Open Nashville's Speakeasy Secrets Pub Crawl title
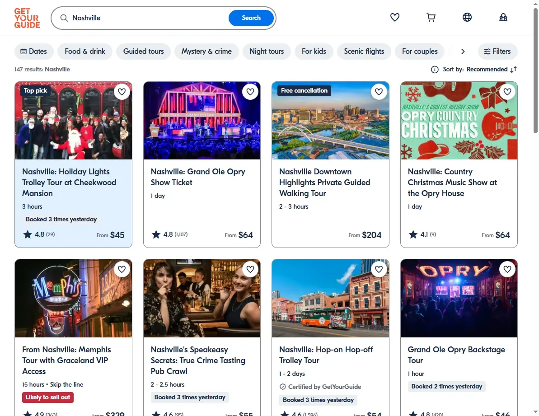 (197, 360)
